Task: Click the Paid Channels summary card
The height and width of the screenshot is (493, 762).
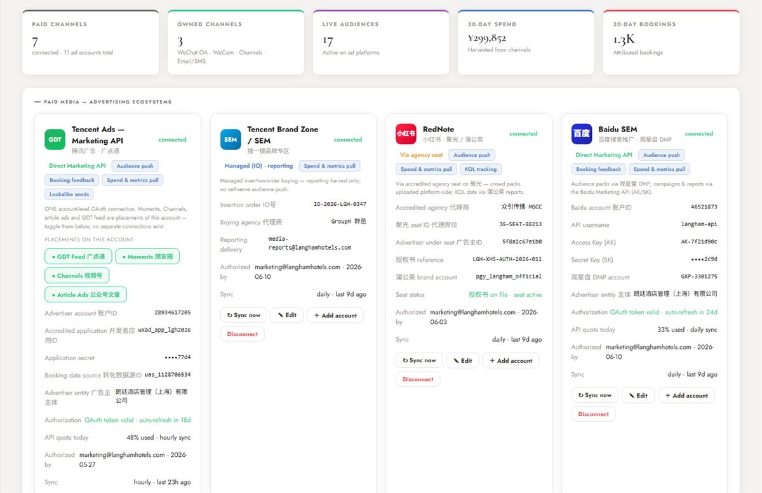Action: click(x=90, y=42)
